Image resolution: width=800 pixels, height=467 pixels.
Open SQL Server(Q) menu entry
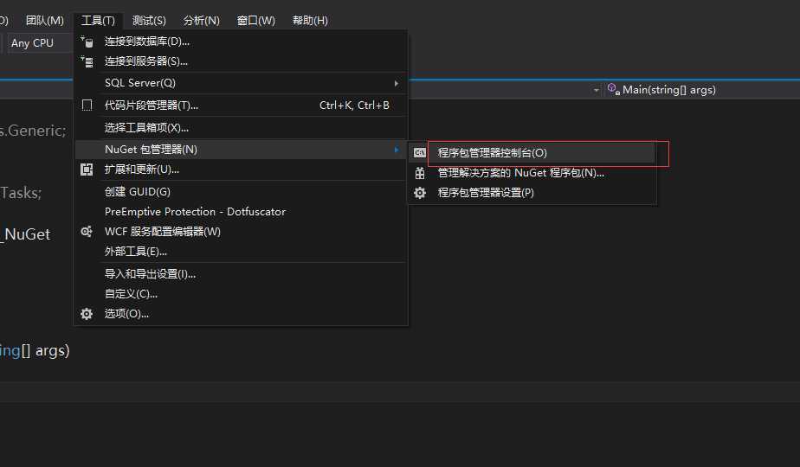(x=241, y=83)
